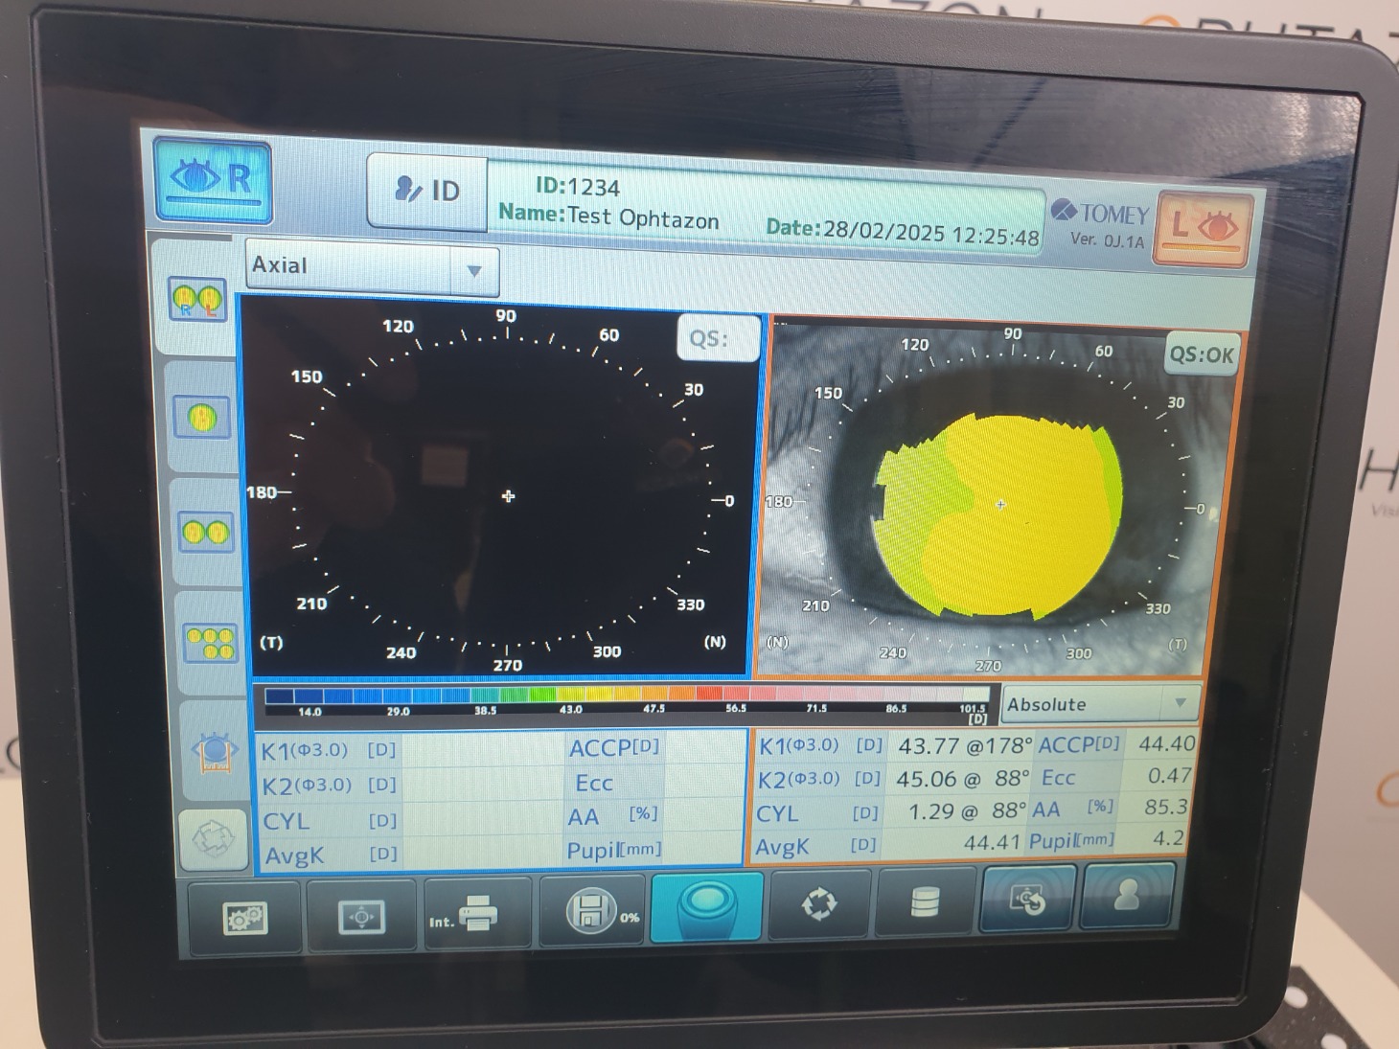Open the Axial map type dropdown
This screenshot has height=1049, width=1399.
[373, 267]
